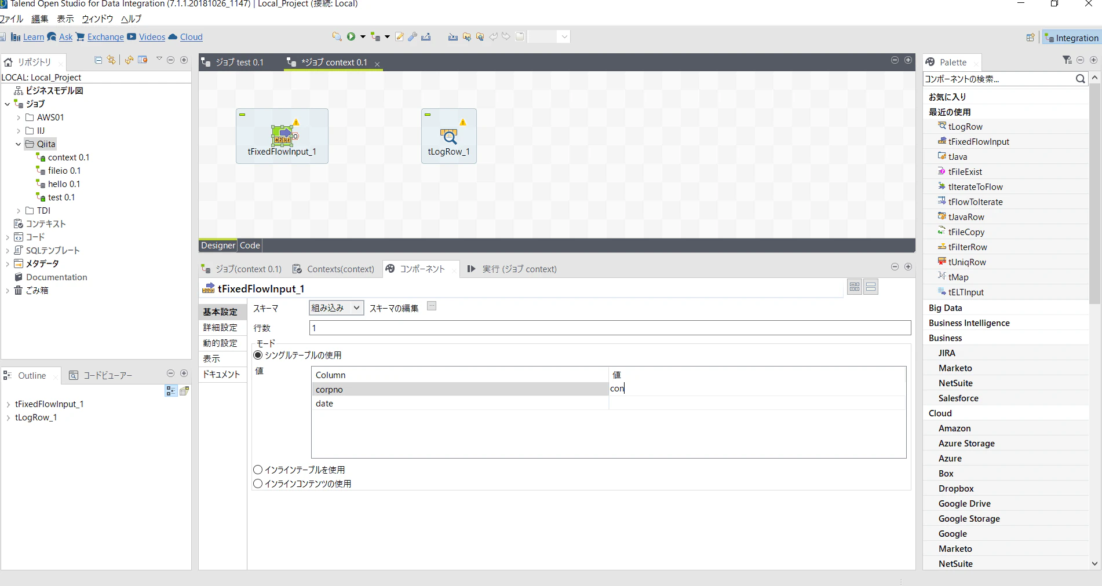Open the ウィンドウ menu
The image size is (1102, 586).
[x=97, y=19]
